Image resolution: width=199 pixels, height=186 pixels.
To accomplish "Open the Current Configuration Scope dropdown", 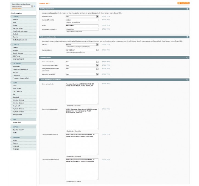I will (x=23, y=6).
